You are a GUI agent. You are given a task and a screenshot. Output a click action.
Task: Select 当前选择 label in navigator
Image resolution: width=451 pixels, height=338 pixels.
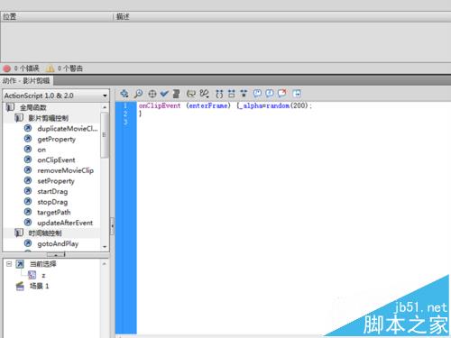(x=42, y=264)
